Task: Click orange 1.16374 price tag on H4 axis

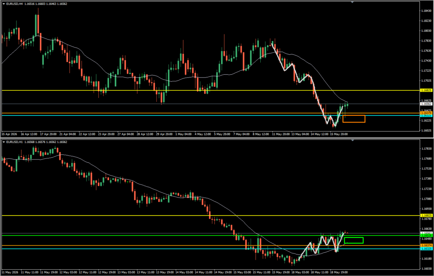Action: [x=426, y=113]
